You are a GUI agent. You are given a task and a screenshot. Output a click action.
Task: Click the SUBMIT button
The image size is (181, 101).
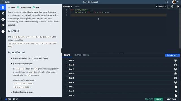(158, 99)
